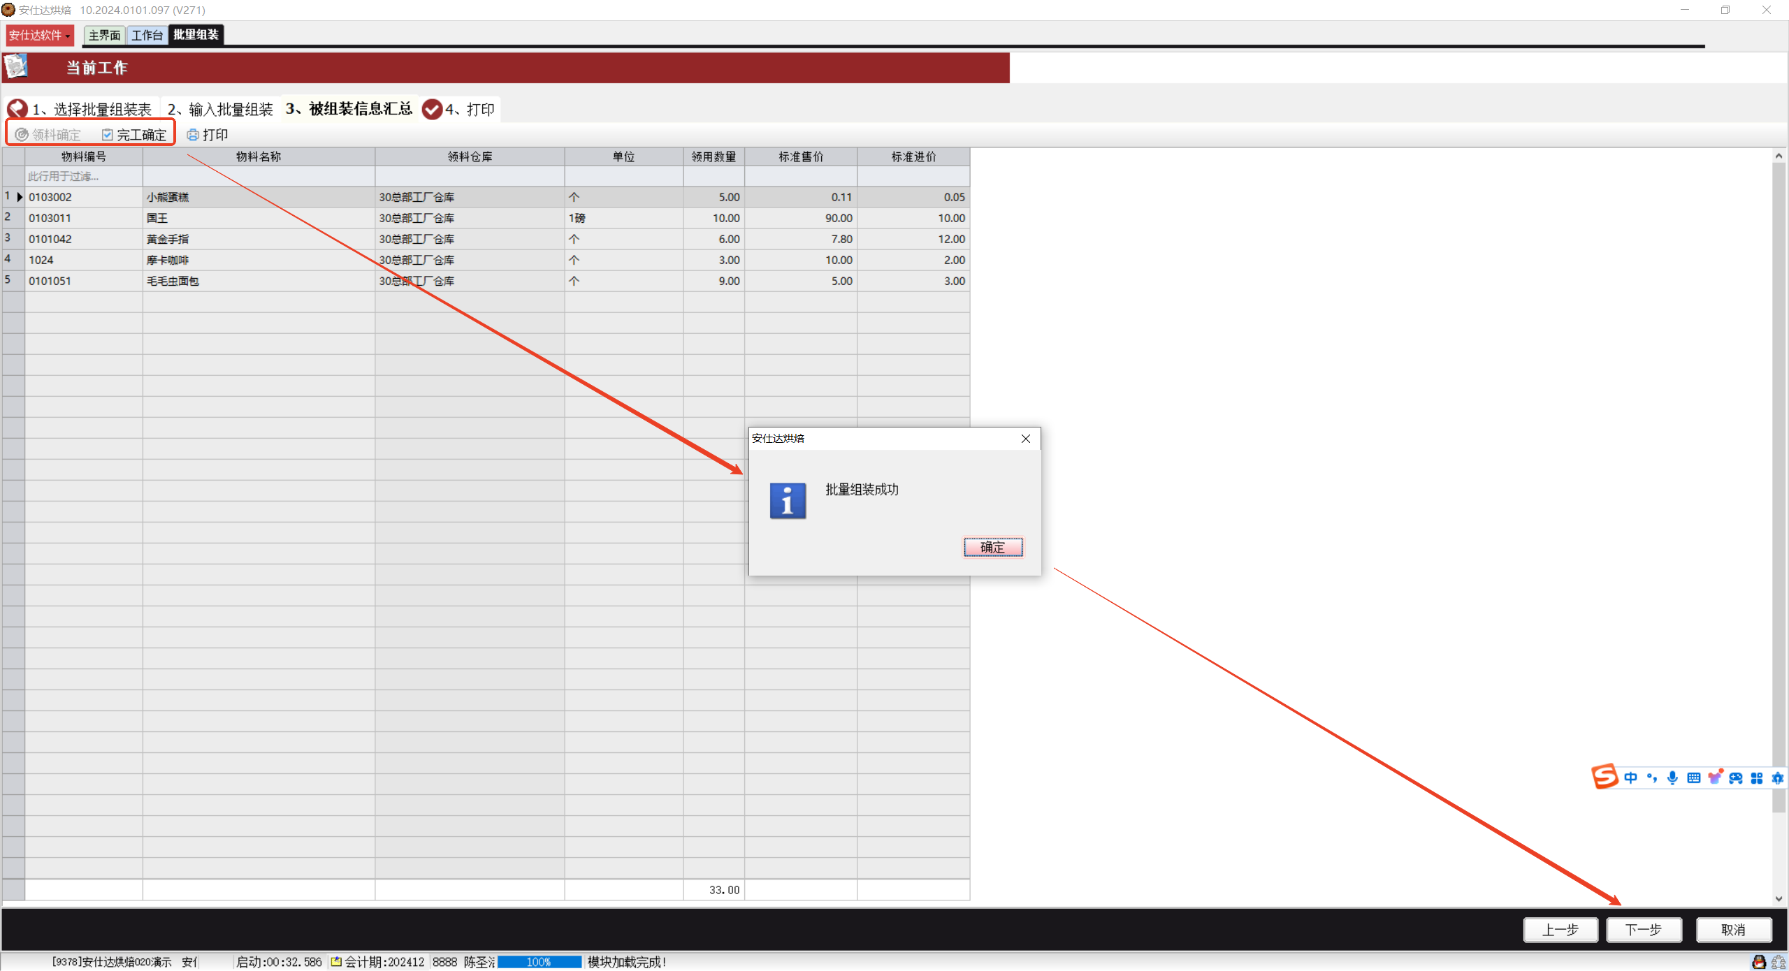Open the Sogou soft keyboard icon

[1693, 778]
